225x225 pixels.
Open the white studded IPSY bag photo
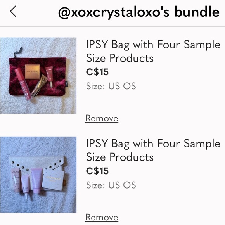pos(38,175)
